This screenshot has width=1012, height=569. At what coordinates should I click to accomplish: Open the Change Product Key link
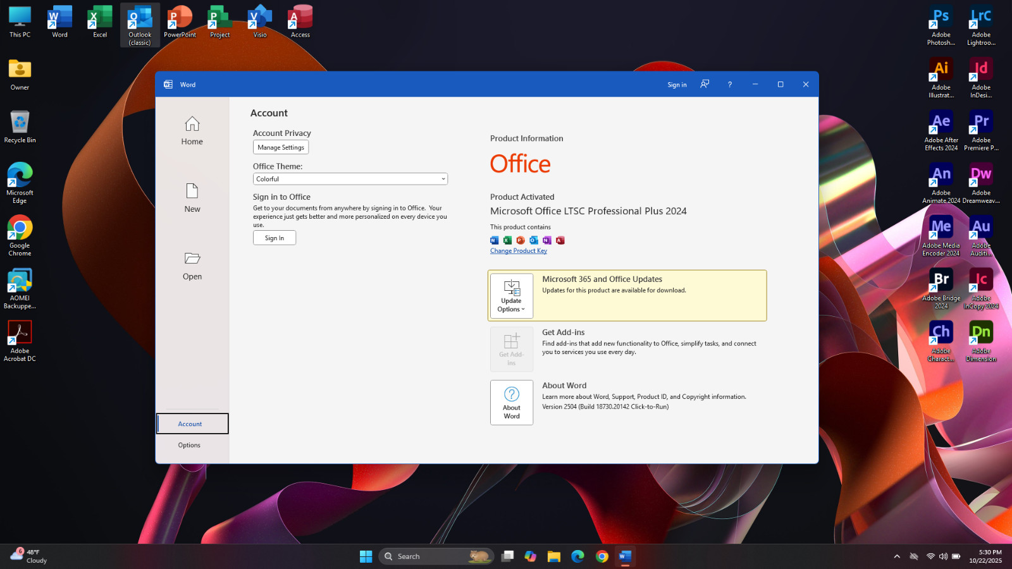point(519,251)
